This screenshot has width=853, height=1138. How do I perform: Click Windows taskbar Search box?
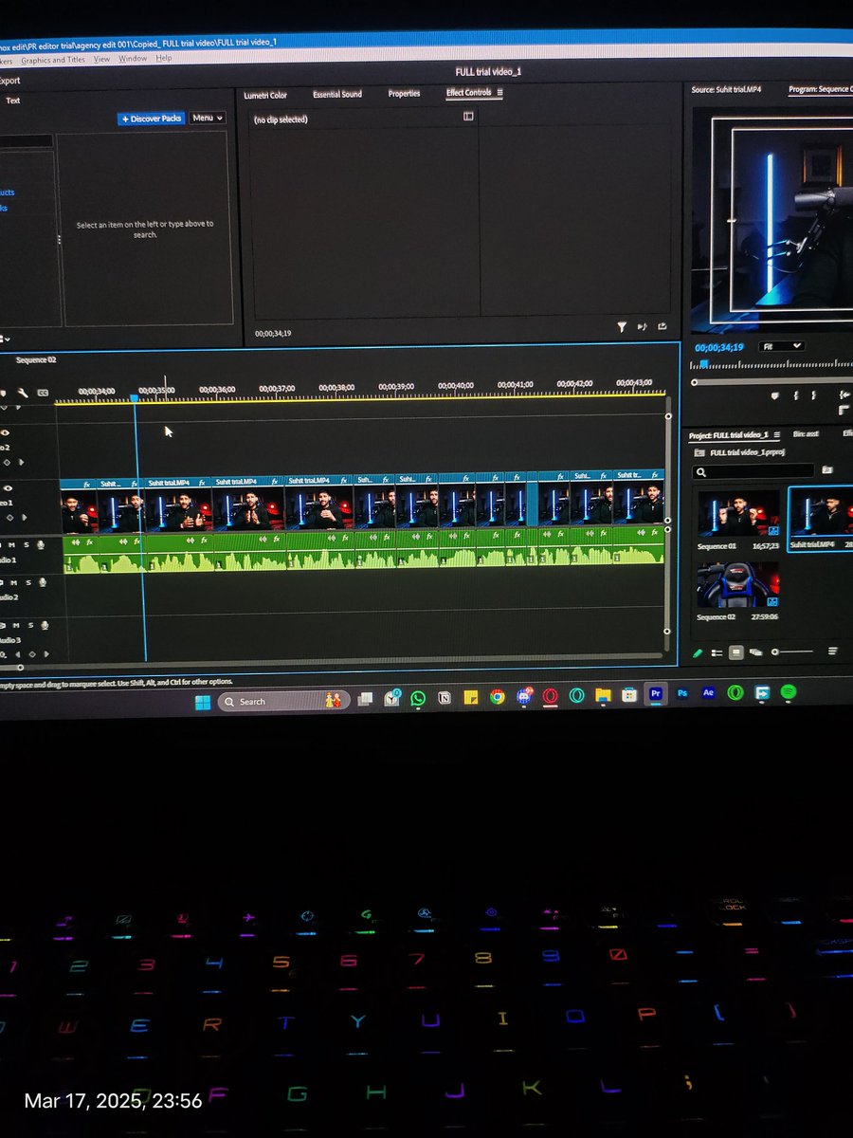click(x=282, y=701)
